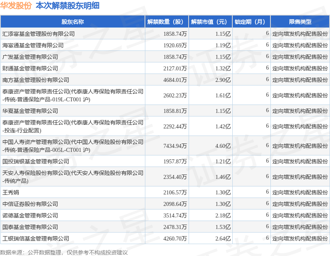Click the 本次解禁股东明细 heading
The image size is (330, 256).
click(68, 6)
